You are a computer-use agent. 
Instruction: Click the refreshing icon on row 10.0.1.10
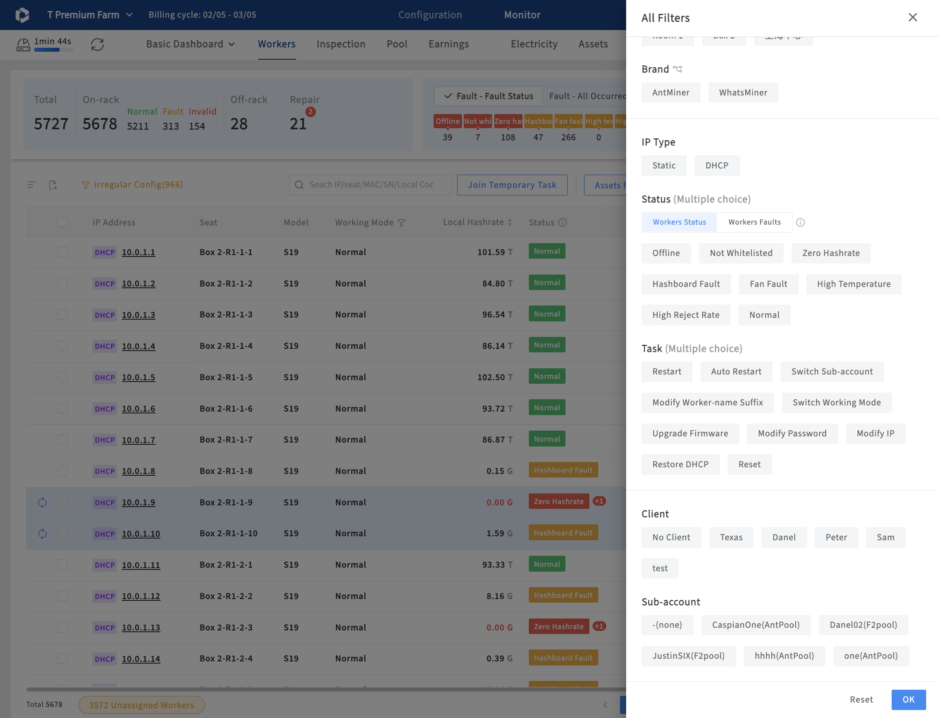pyautogui.click(x=42, y=534)
